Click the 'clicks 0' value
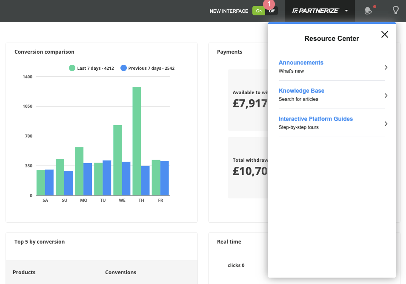The height and width of the screenshot is (284, 406). [x=236, y=265]
